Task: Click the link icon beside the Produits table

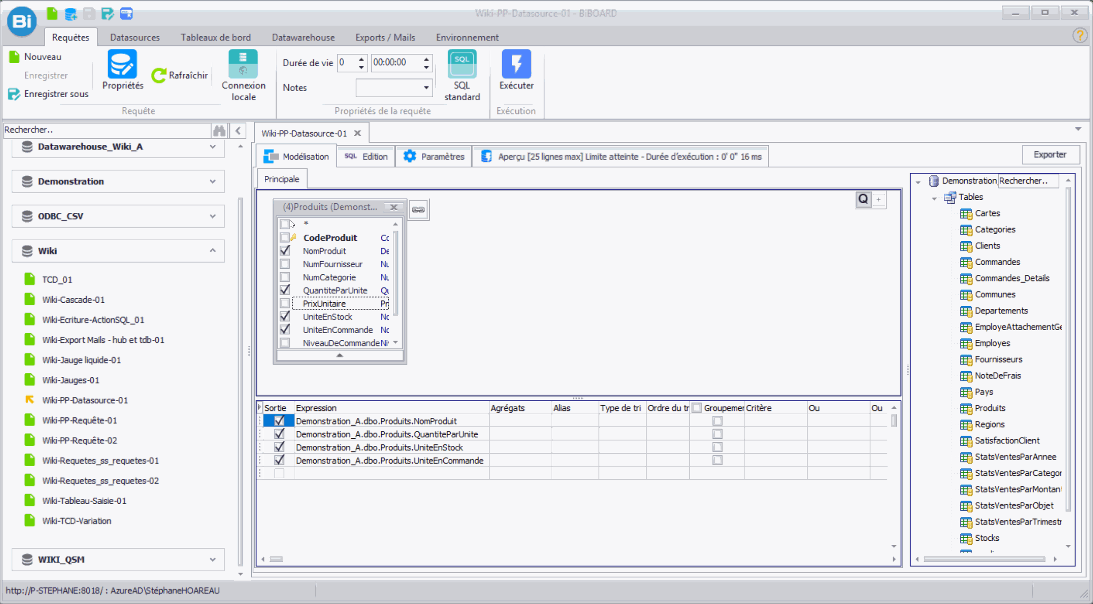Action: (418, 209)
